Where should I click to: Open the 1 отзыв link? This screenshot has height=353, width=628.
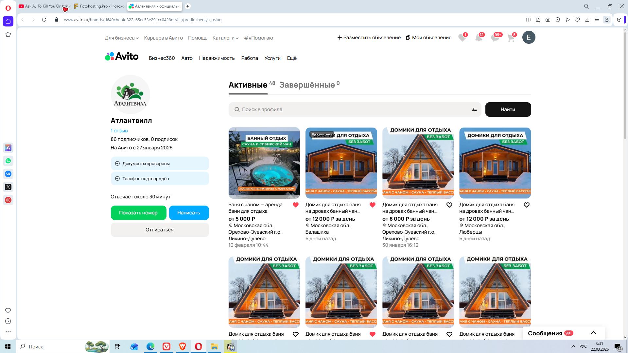point(119,131)
